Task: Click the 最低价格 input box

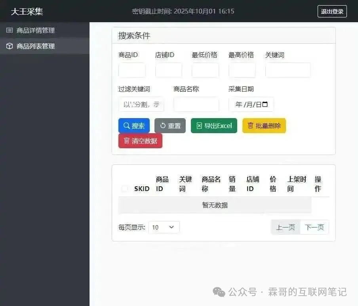Action: point(205,70)
